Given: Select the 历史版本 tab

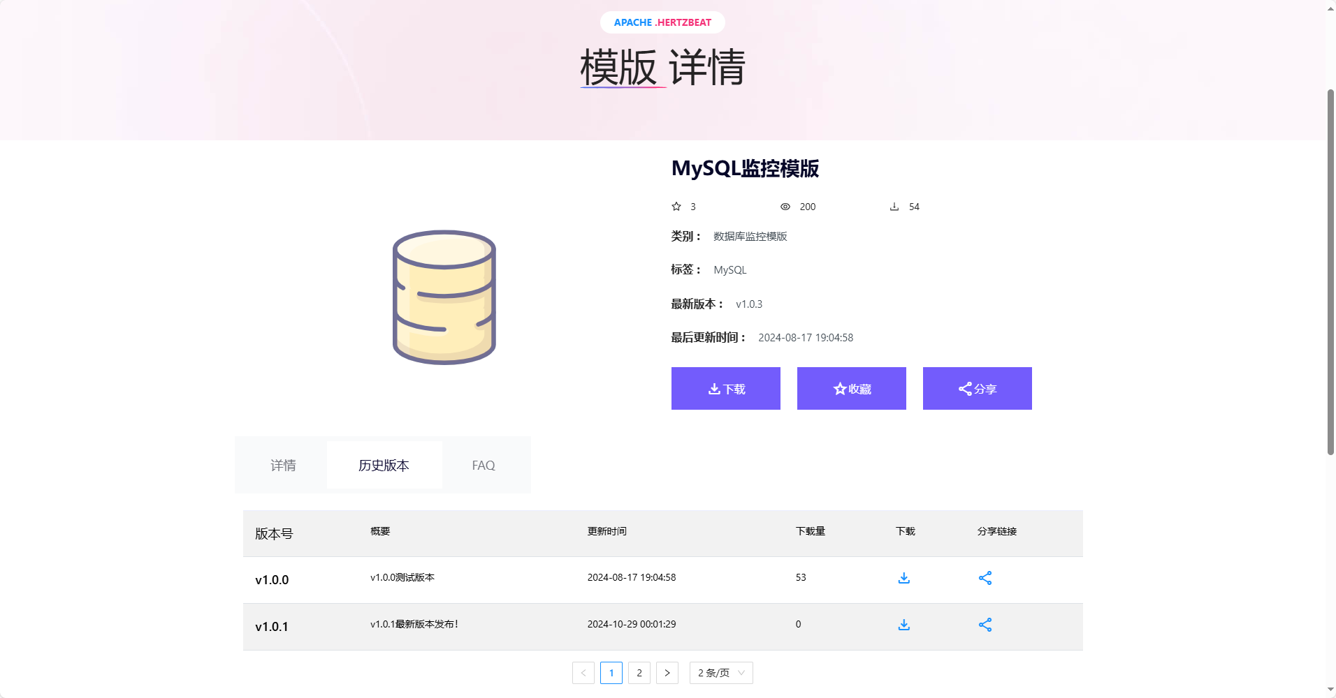Looking at the screenshot, I should coord(384,466).
